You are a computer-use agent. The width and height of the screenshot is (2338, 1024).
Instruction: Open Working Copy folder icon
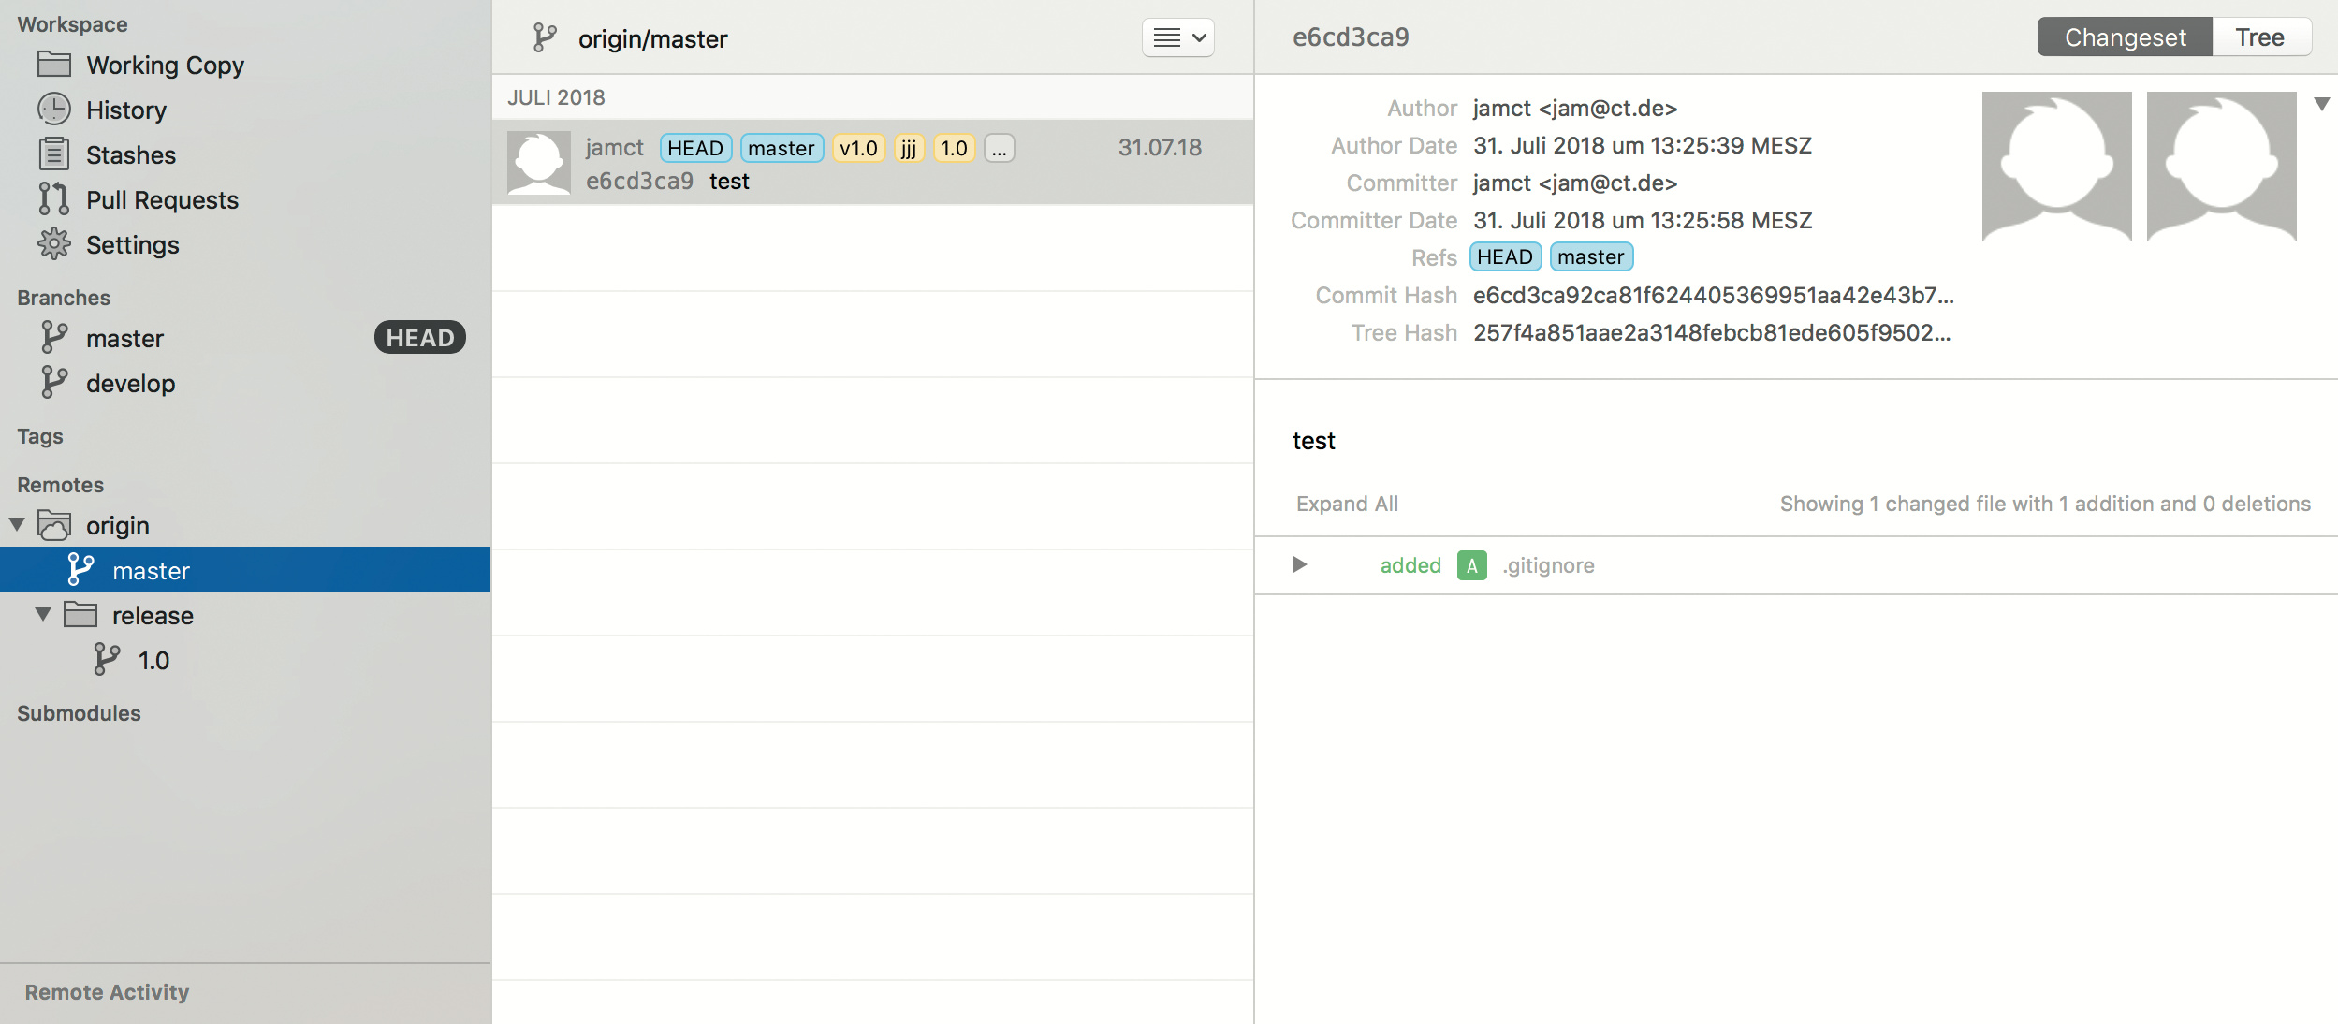point(54,65)
